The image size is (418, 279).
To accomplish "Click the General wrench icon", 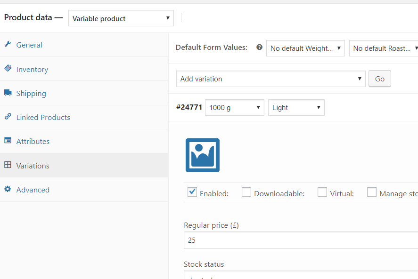I will click(x=8, y=45).
